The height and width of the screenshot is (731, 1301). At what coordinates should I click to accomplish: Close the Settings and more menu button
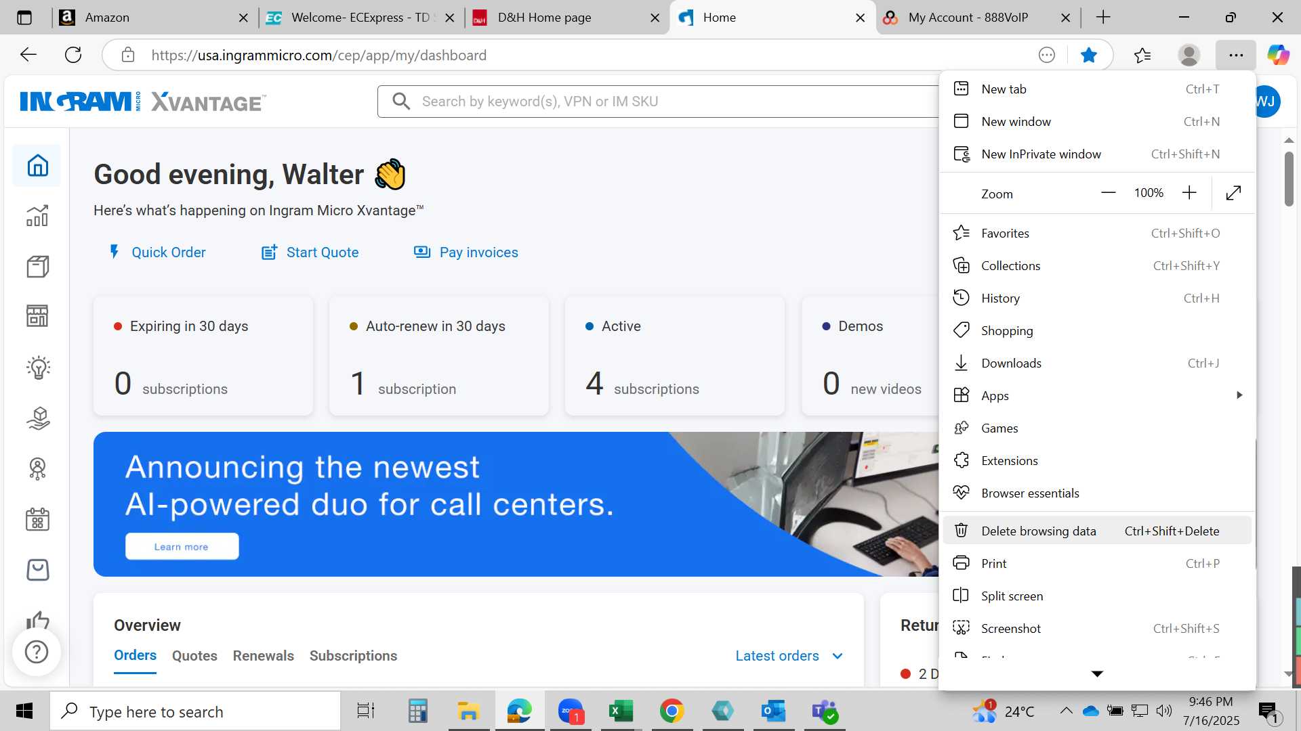coord(1236,55)
